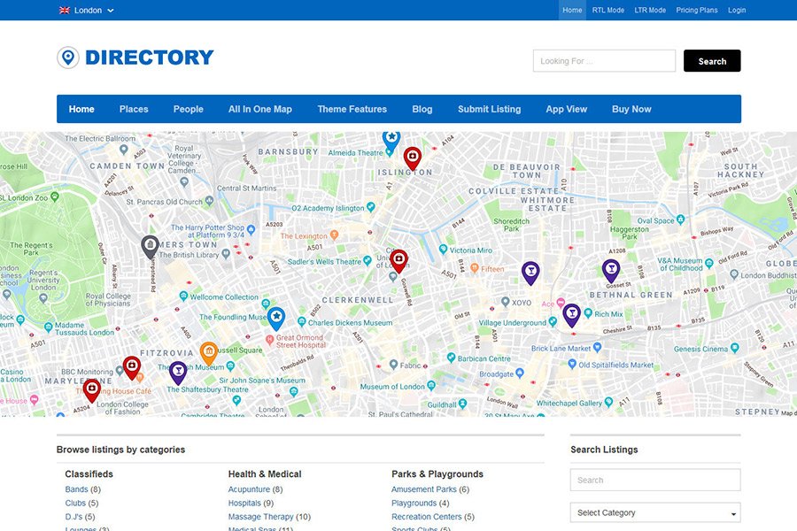Open the D.J's category link
This screenshot has height=531, width=797.
point(74,517)
